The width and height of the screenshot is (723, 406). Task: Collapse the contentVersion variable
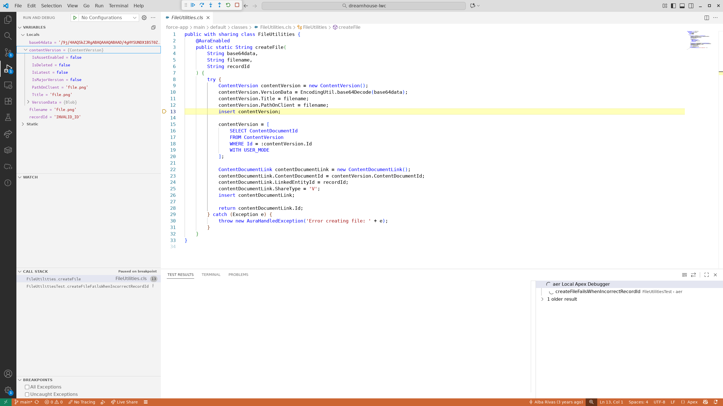click(25, 50)
